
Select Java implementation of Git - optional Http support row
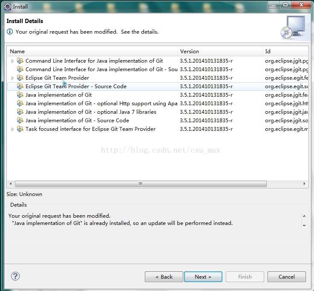click(101, 104)
